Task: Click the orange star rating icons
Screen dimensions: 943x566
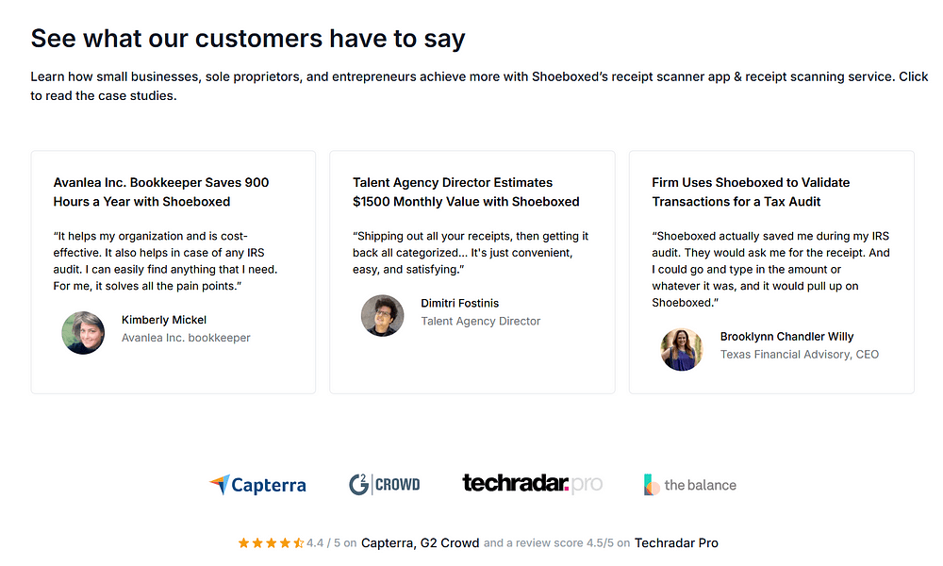Action: click(272, 543)
